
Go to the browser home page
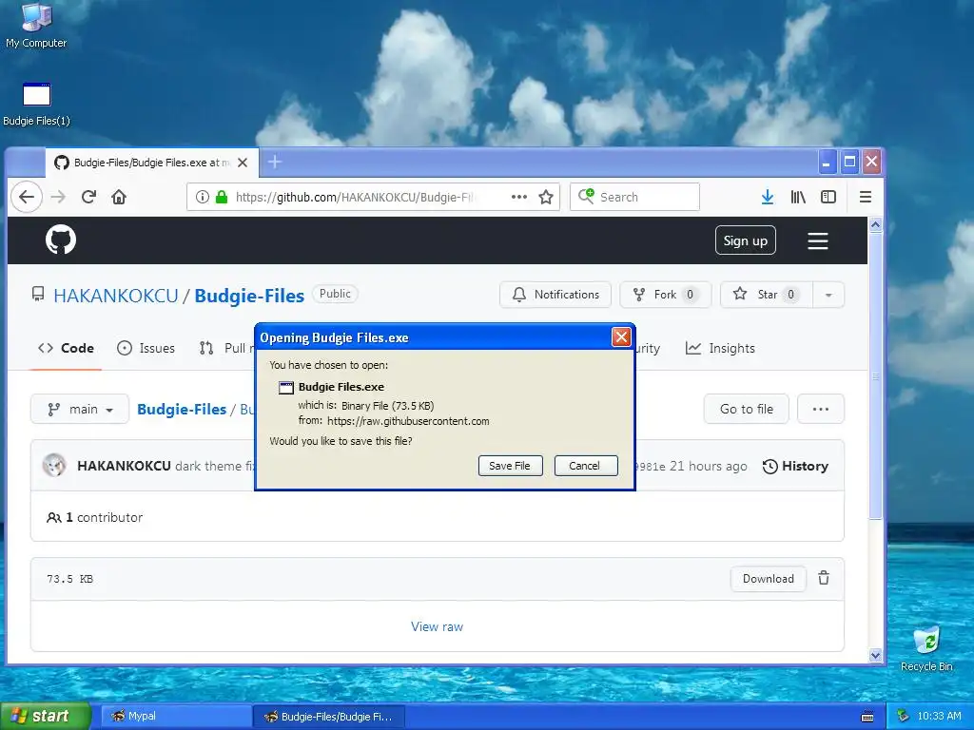point(119,198)
